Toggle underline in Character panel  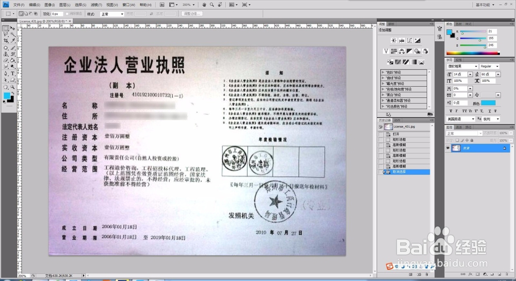tap(490, 111)
